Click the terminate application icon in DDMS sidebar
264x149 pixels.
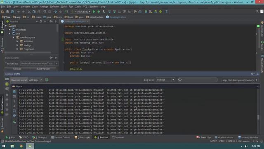[x=7, y=95]
